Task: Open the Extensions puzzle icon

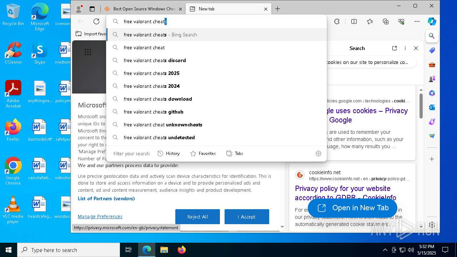Action: click(337, 21)
